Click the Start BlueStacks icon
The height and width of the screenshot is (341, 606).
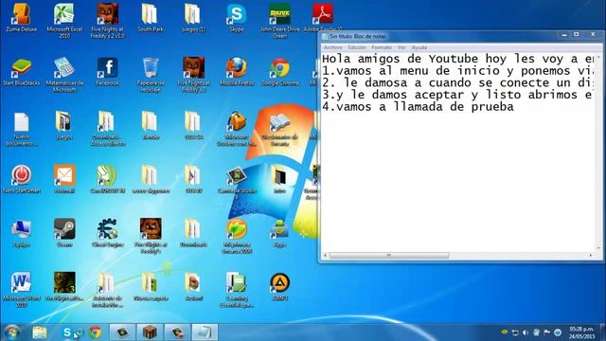21,72
